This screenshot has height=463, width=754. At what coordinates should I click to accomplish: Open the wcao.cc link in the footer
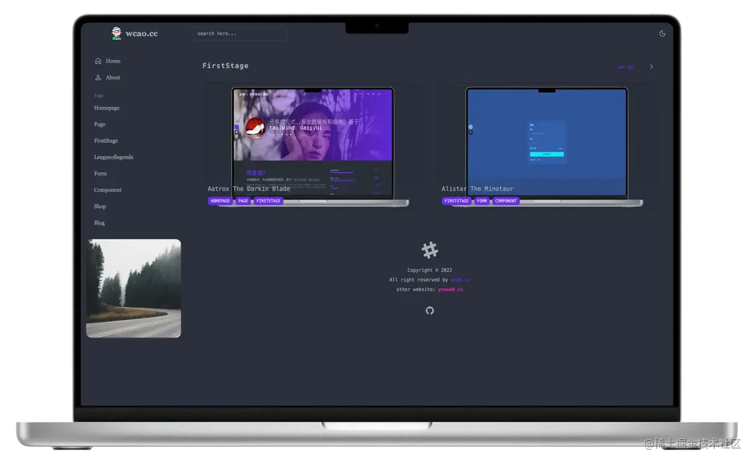(460, 280)
